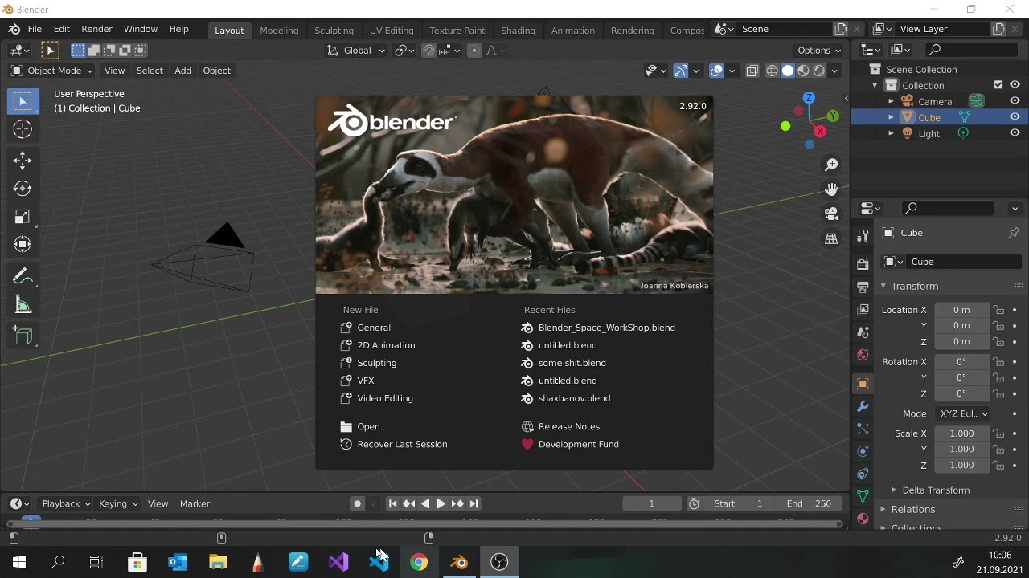1029x578 pixels.
Task: Open the World properties tab
Action: [x=863, y=355]
